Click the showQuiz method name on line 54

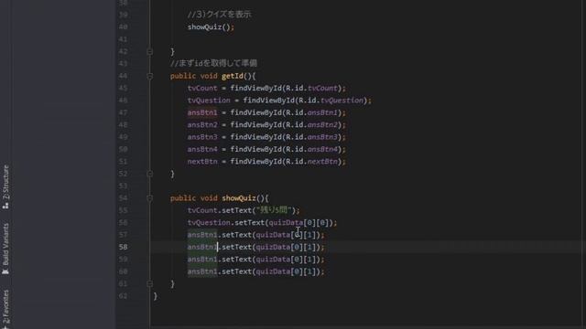coord(239,198)
